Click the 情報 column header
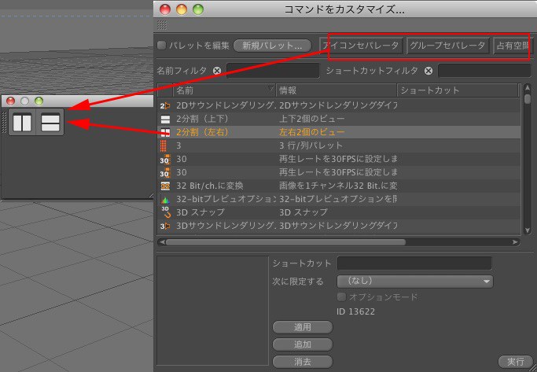The width and height of the screenshot is (537, 372). point(336,90)
